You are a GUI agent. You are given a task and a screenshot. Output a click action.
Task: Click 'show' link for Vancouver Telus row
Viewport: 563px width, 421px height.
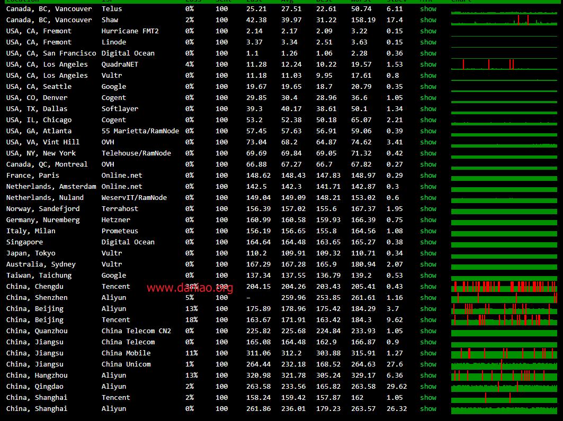pos(428,9)
